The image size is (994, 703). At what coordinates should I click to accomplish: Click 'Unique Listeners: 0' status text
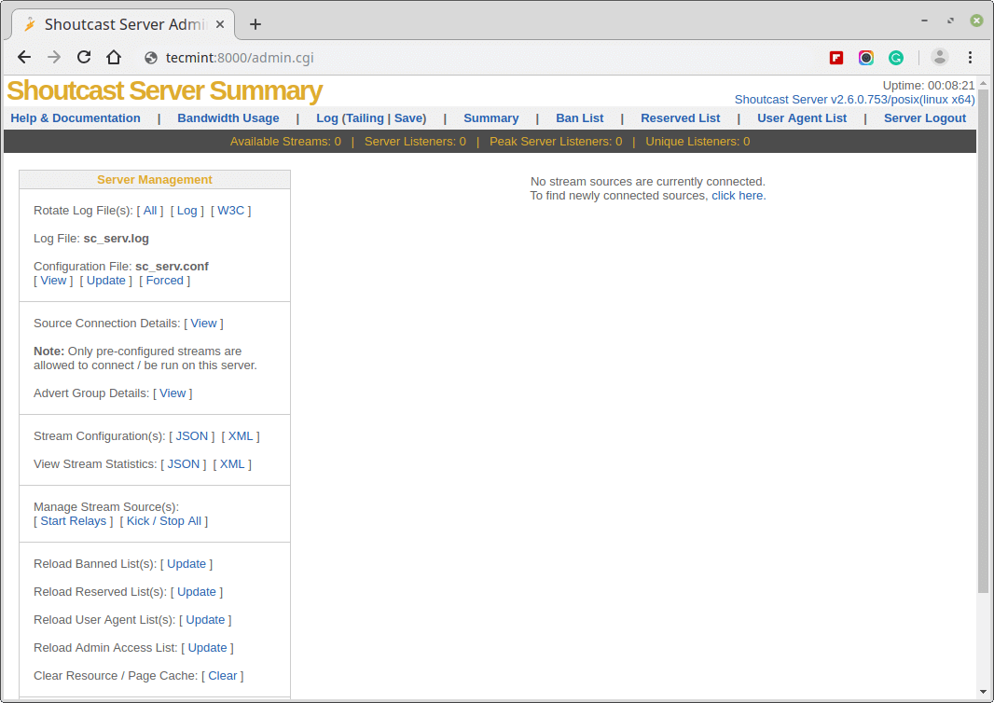point(697,142)
